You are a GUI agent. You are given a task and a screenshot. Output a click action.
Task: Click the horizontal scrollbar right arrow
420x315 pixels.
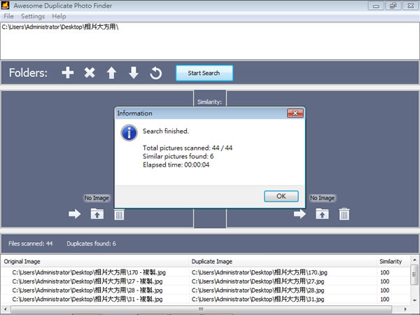pos(405,309)
